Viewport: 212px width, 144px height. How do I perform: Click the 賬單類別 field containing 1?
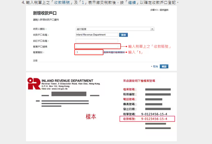pos(89,52)
